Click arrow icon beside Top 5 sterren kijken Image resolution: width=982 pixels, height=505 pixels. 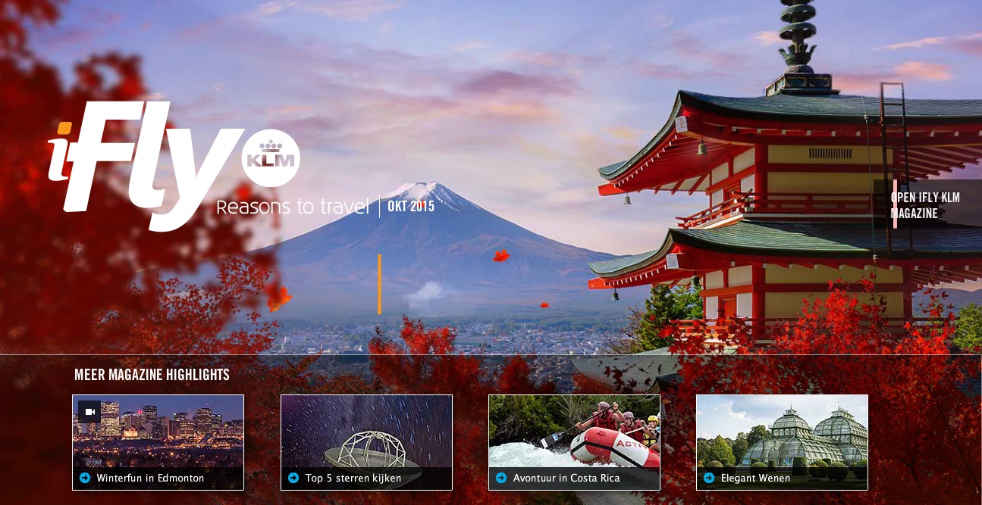(x=293, y=478)
